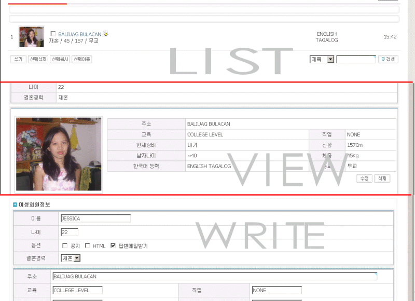This screenshot has height=301, width=415.
Task: Click the 15:42 time in list row
Action: [390, 37]
